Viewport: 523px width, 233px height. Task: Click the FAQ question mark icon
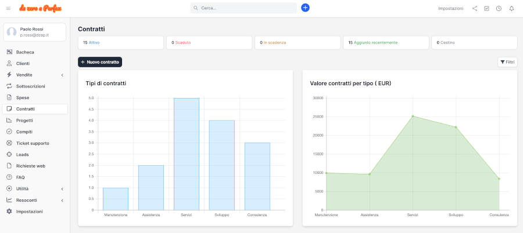coord(9,177)
